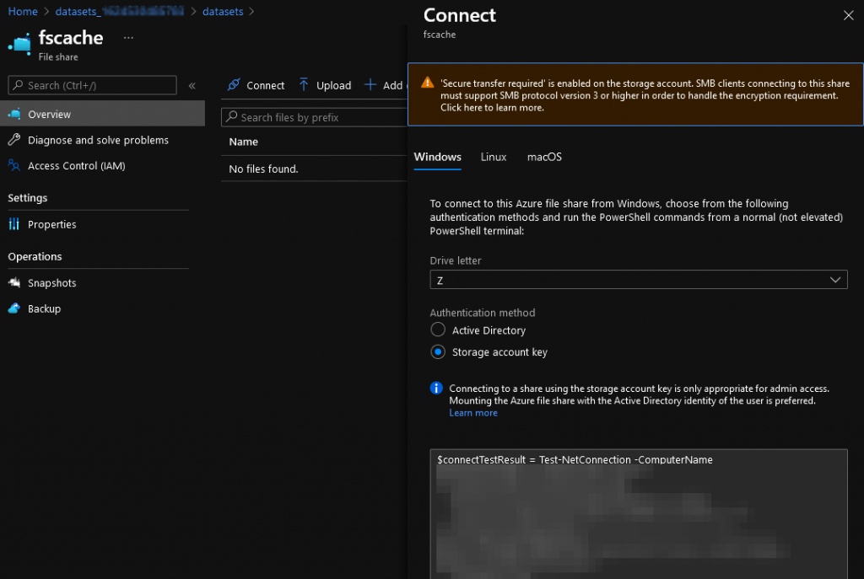This screenshot has height=579, width=864.
Task: Click the Connect plug icon in toolbar
Action: pyautogui.click(x=234, y=85)
